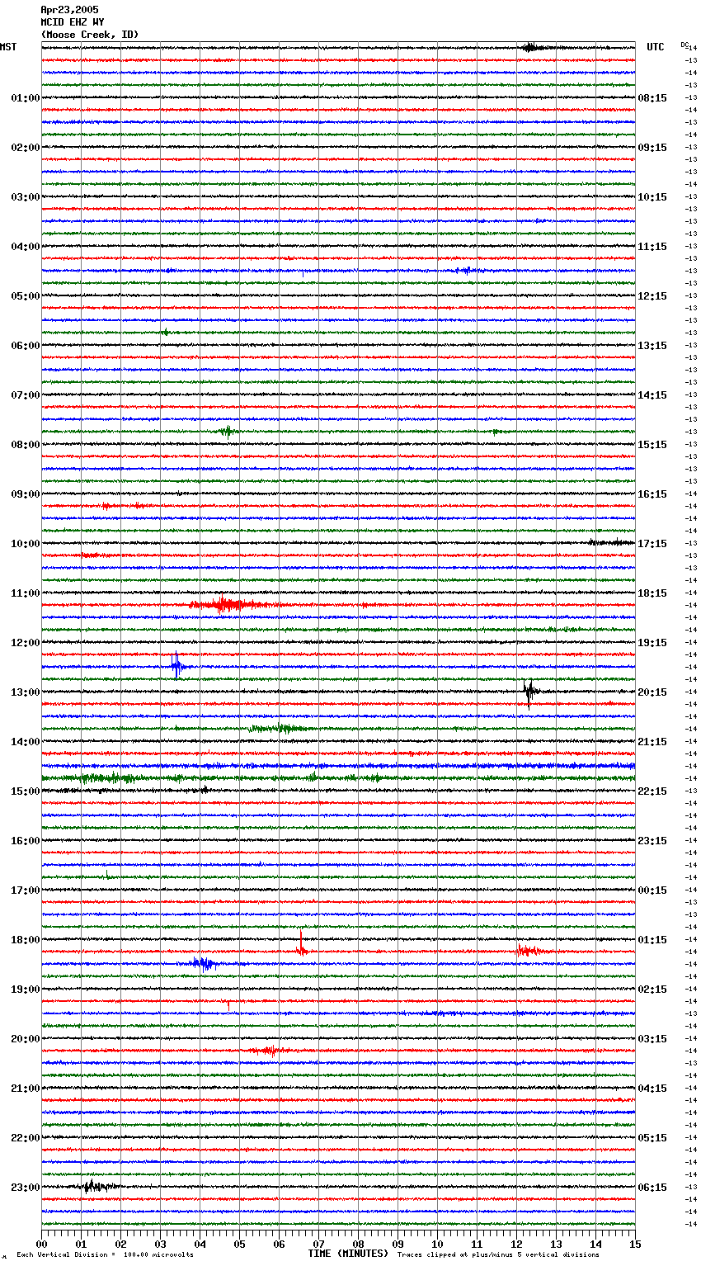Select the 20:00 MST time label
Viewport: 701px width, 1266px height.
tap(26, 1039)
